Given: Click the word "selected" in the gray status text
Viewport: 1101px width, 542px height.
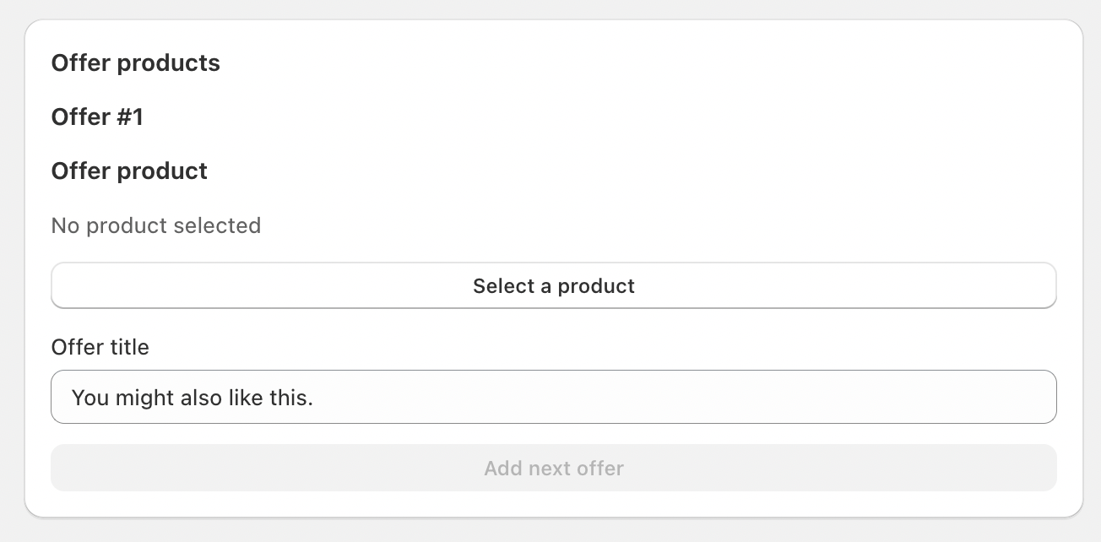Looking at the screenshot, I should [217, 226].
